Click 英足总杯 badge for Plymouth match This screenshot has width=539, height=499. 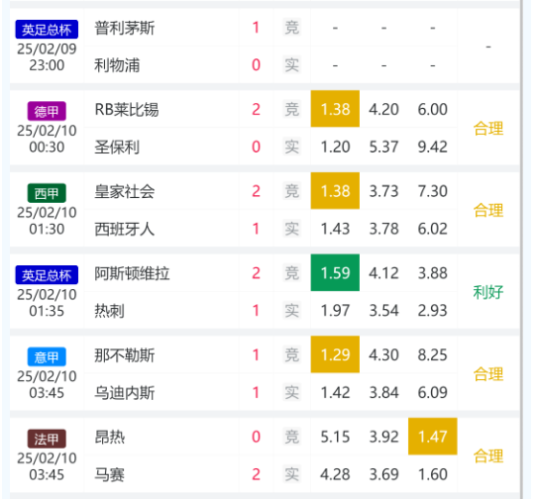pyautogui.click(x=47, y=29)
